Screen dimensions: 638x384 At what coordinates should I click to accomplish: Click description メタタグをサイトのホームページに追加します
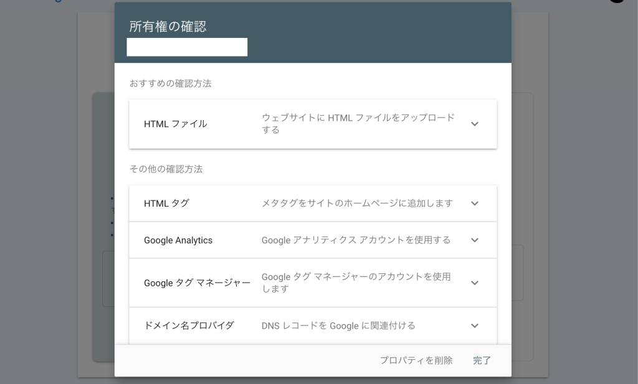(x=357, y=203)
